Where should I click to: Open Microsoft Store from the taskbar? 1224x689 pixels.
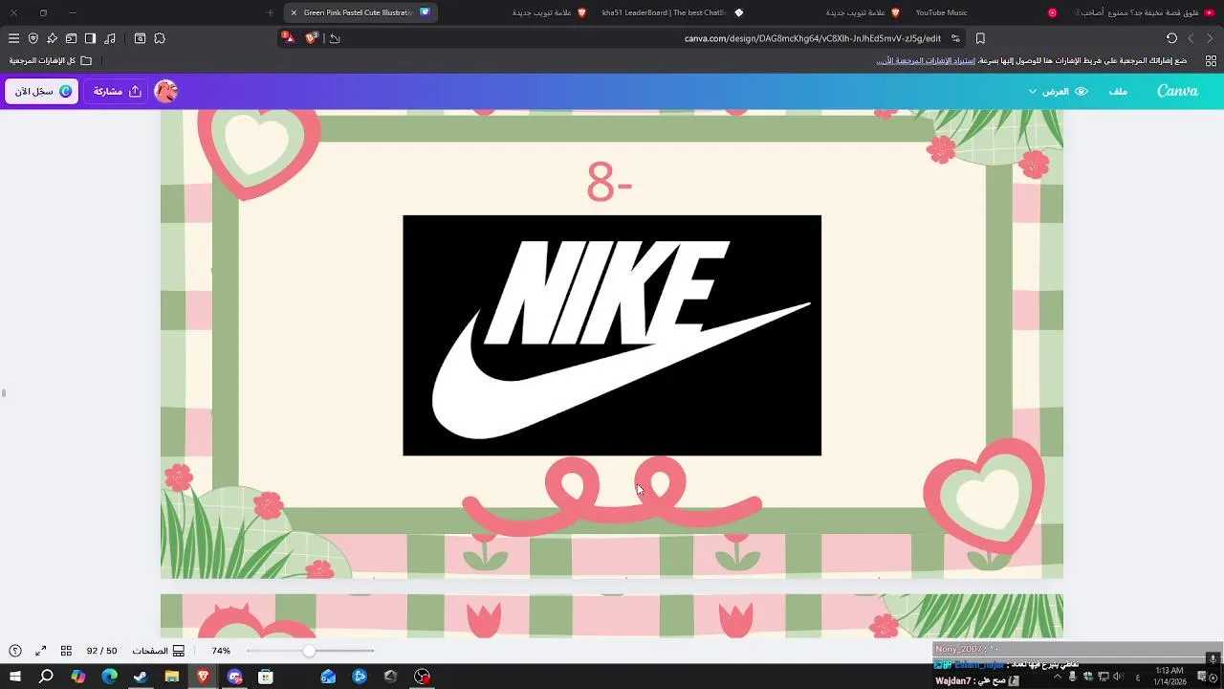tap(266, 677)
